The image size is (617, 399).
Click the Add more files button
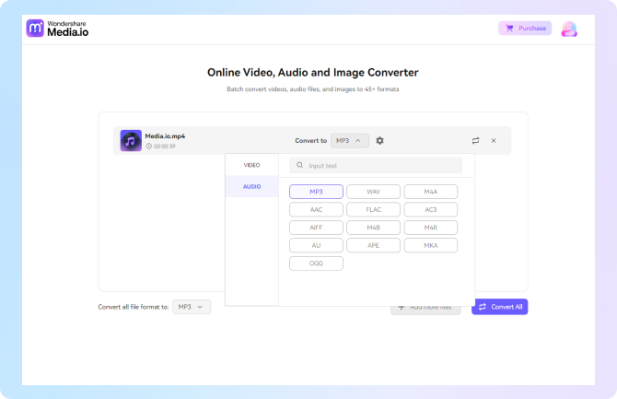[425, 307]
